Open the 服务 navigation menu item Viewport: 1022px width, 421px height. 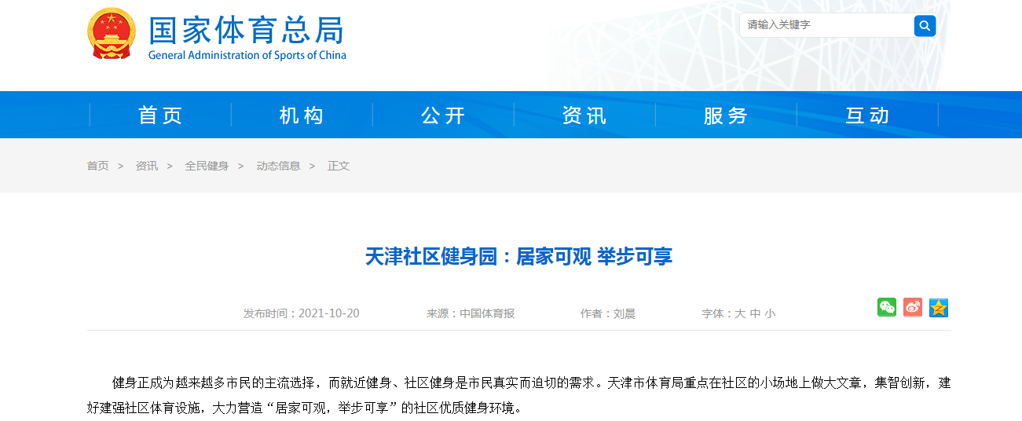click(726, 115)
